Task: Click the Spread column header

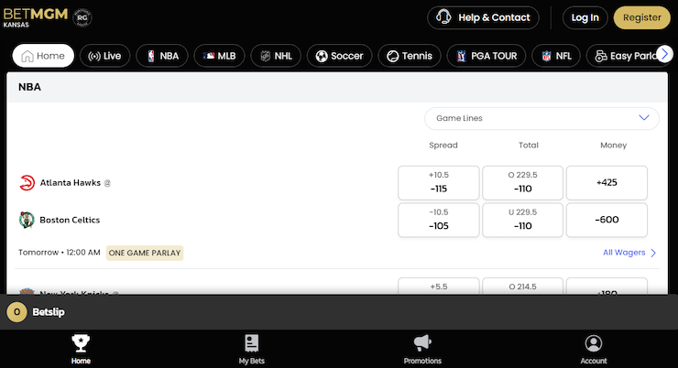Action: coord(443,146)
